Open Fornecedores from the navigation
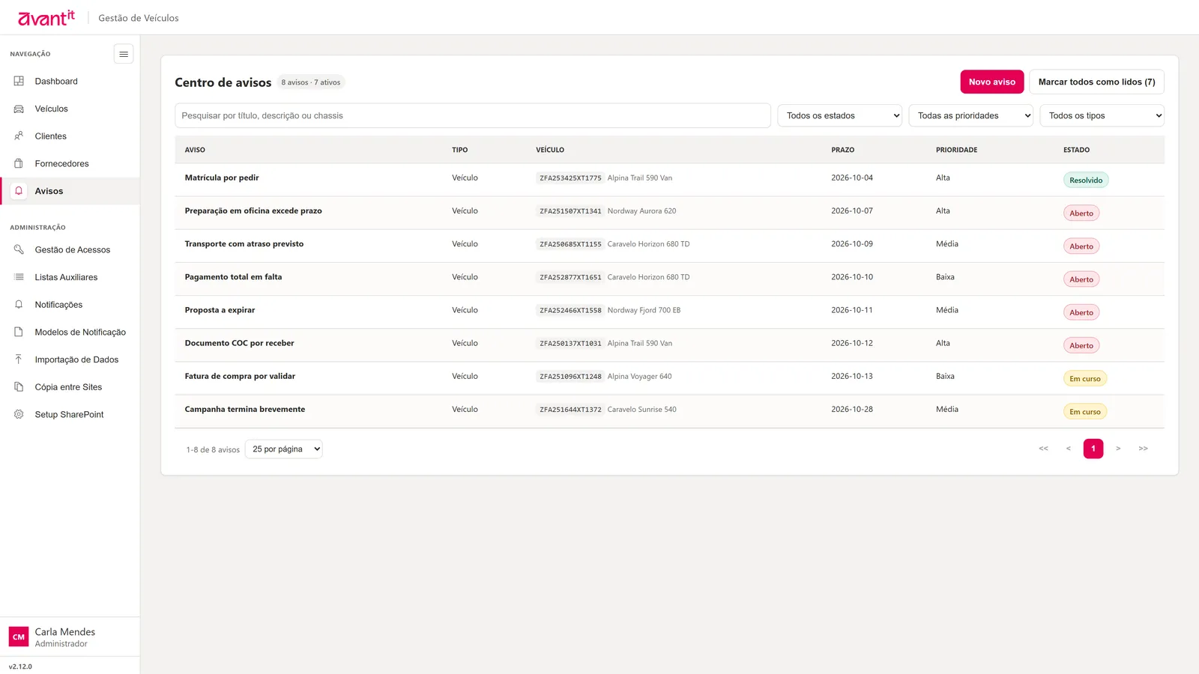Image resolution: width=1199 pixels, height=674 pixels. click(70, 163)
